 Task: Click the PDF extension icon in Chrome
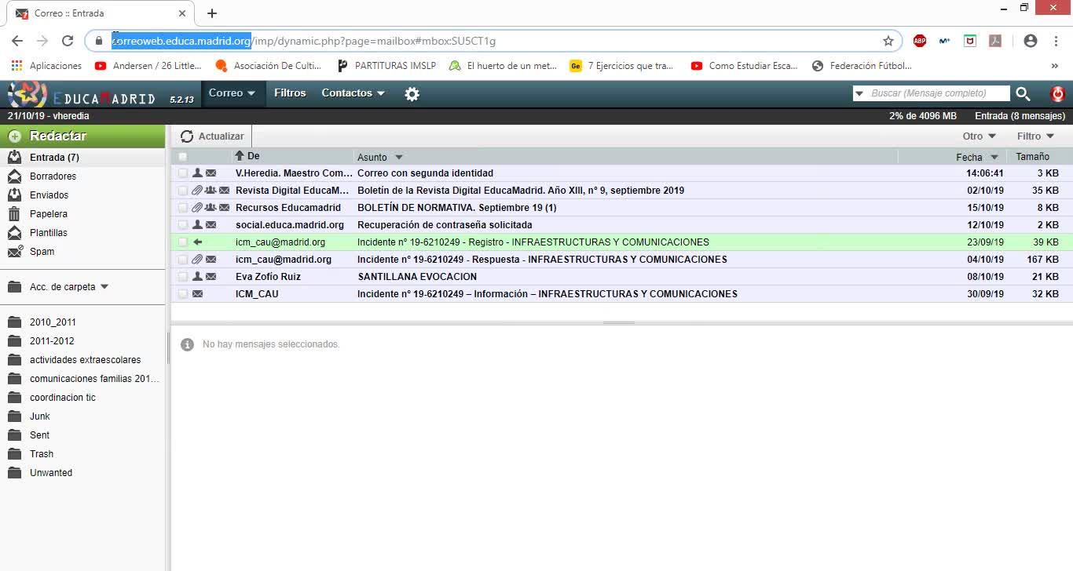(x=995, y=41)
